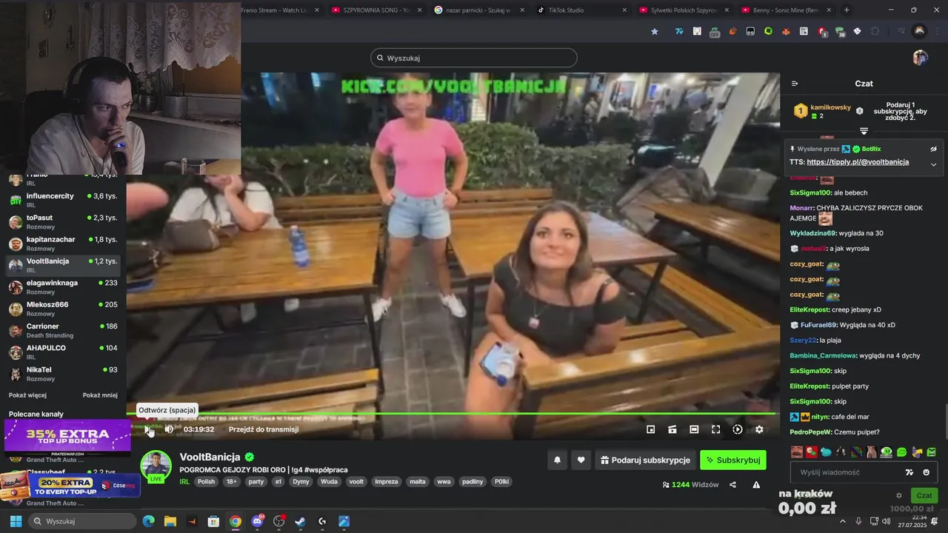Viewport: 948px width, 533px height.
Task: Open the playback speed control icon
Action: (738, 429)
